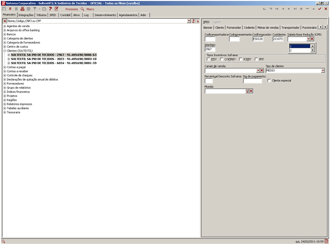Clear the Moeda field with red X
Screen dimensions: 330x244
coord(251,91)
